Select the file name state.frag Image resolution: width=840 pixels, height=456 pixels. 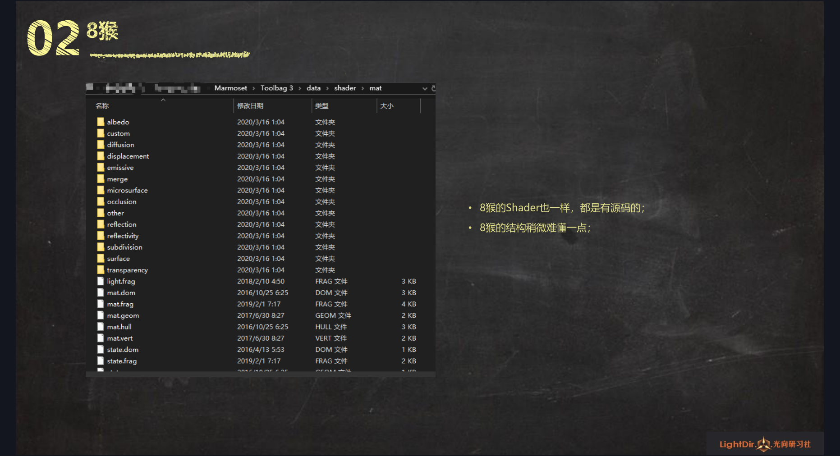122,361
